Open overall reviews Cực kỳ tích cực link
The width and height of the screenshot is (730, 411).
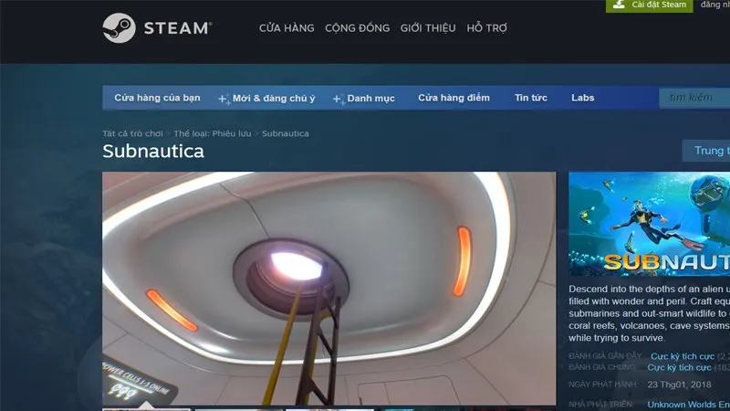(x=679, y=368)
